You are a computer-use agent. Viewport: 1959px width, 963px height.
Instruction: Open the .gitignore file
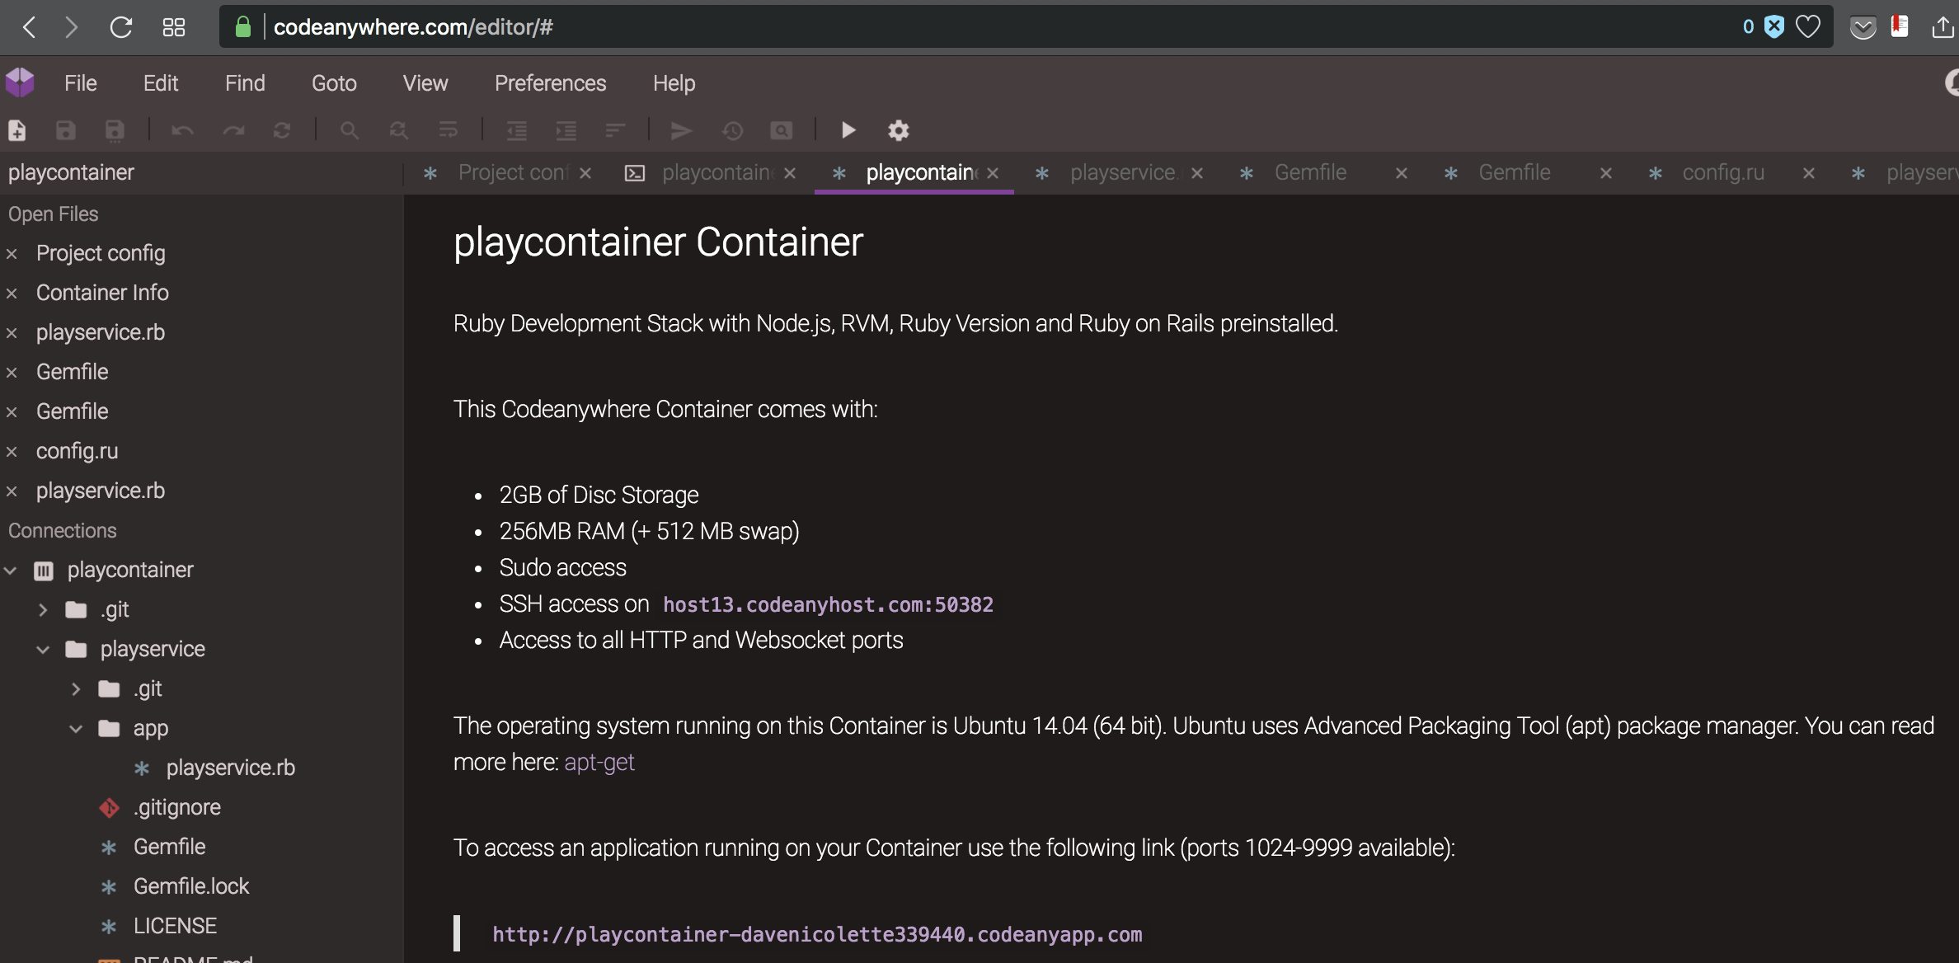(x=176, y=807)
